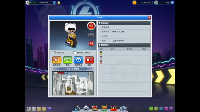Click the yellow badge icon in the top bar

tap(59, 3)
